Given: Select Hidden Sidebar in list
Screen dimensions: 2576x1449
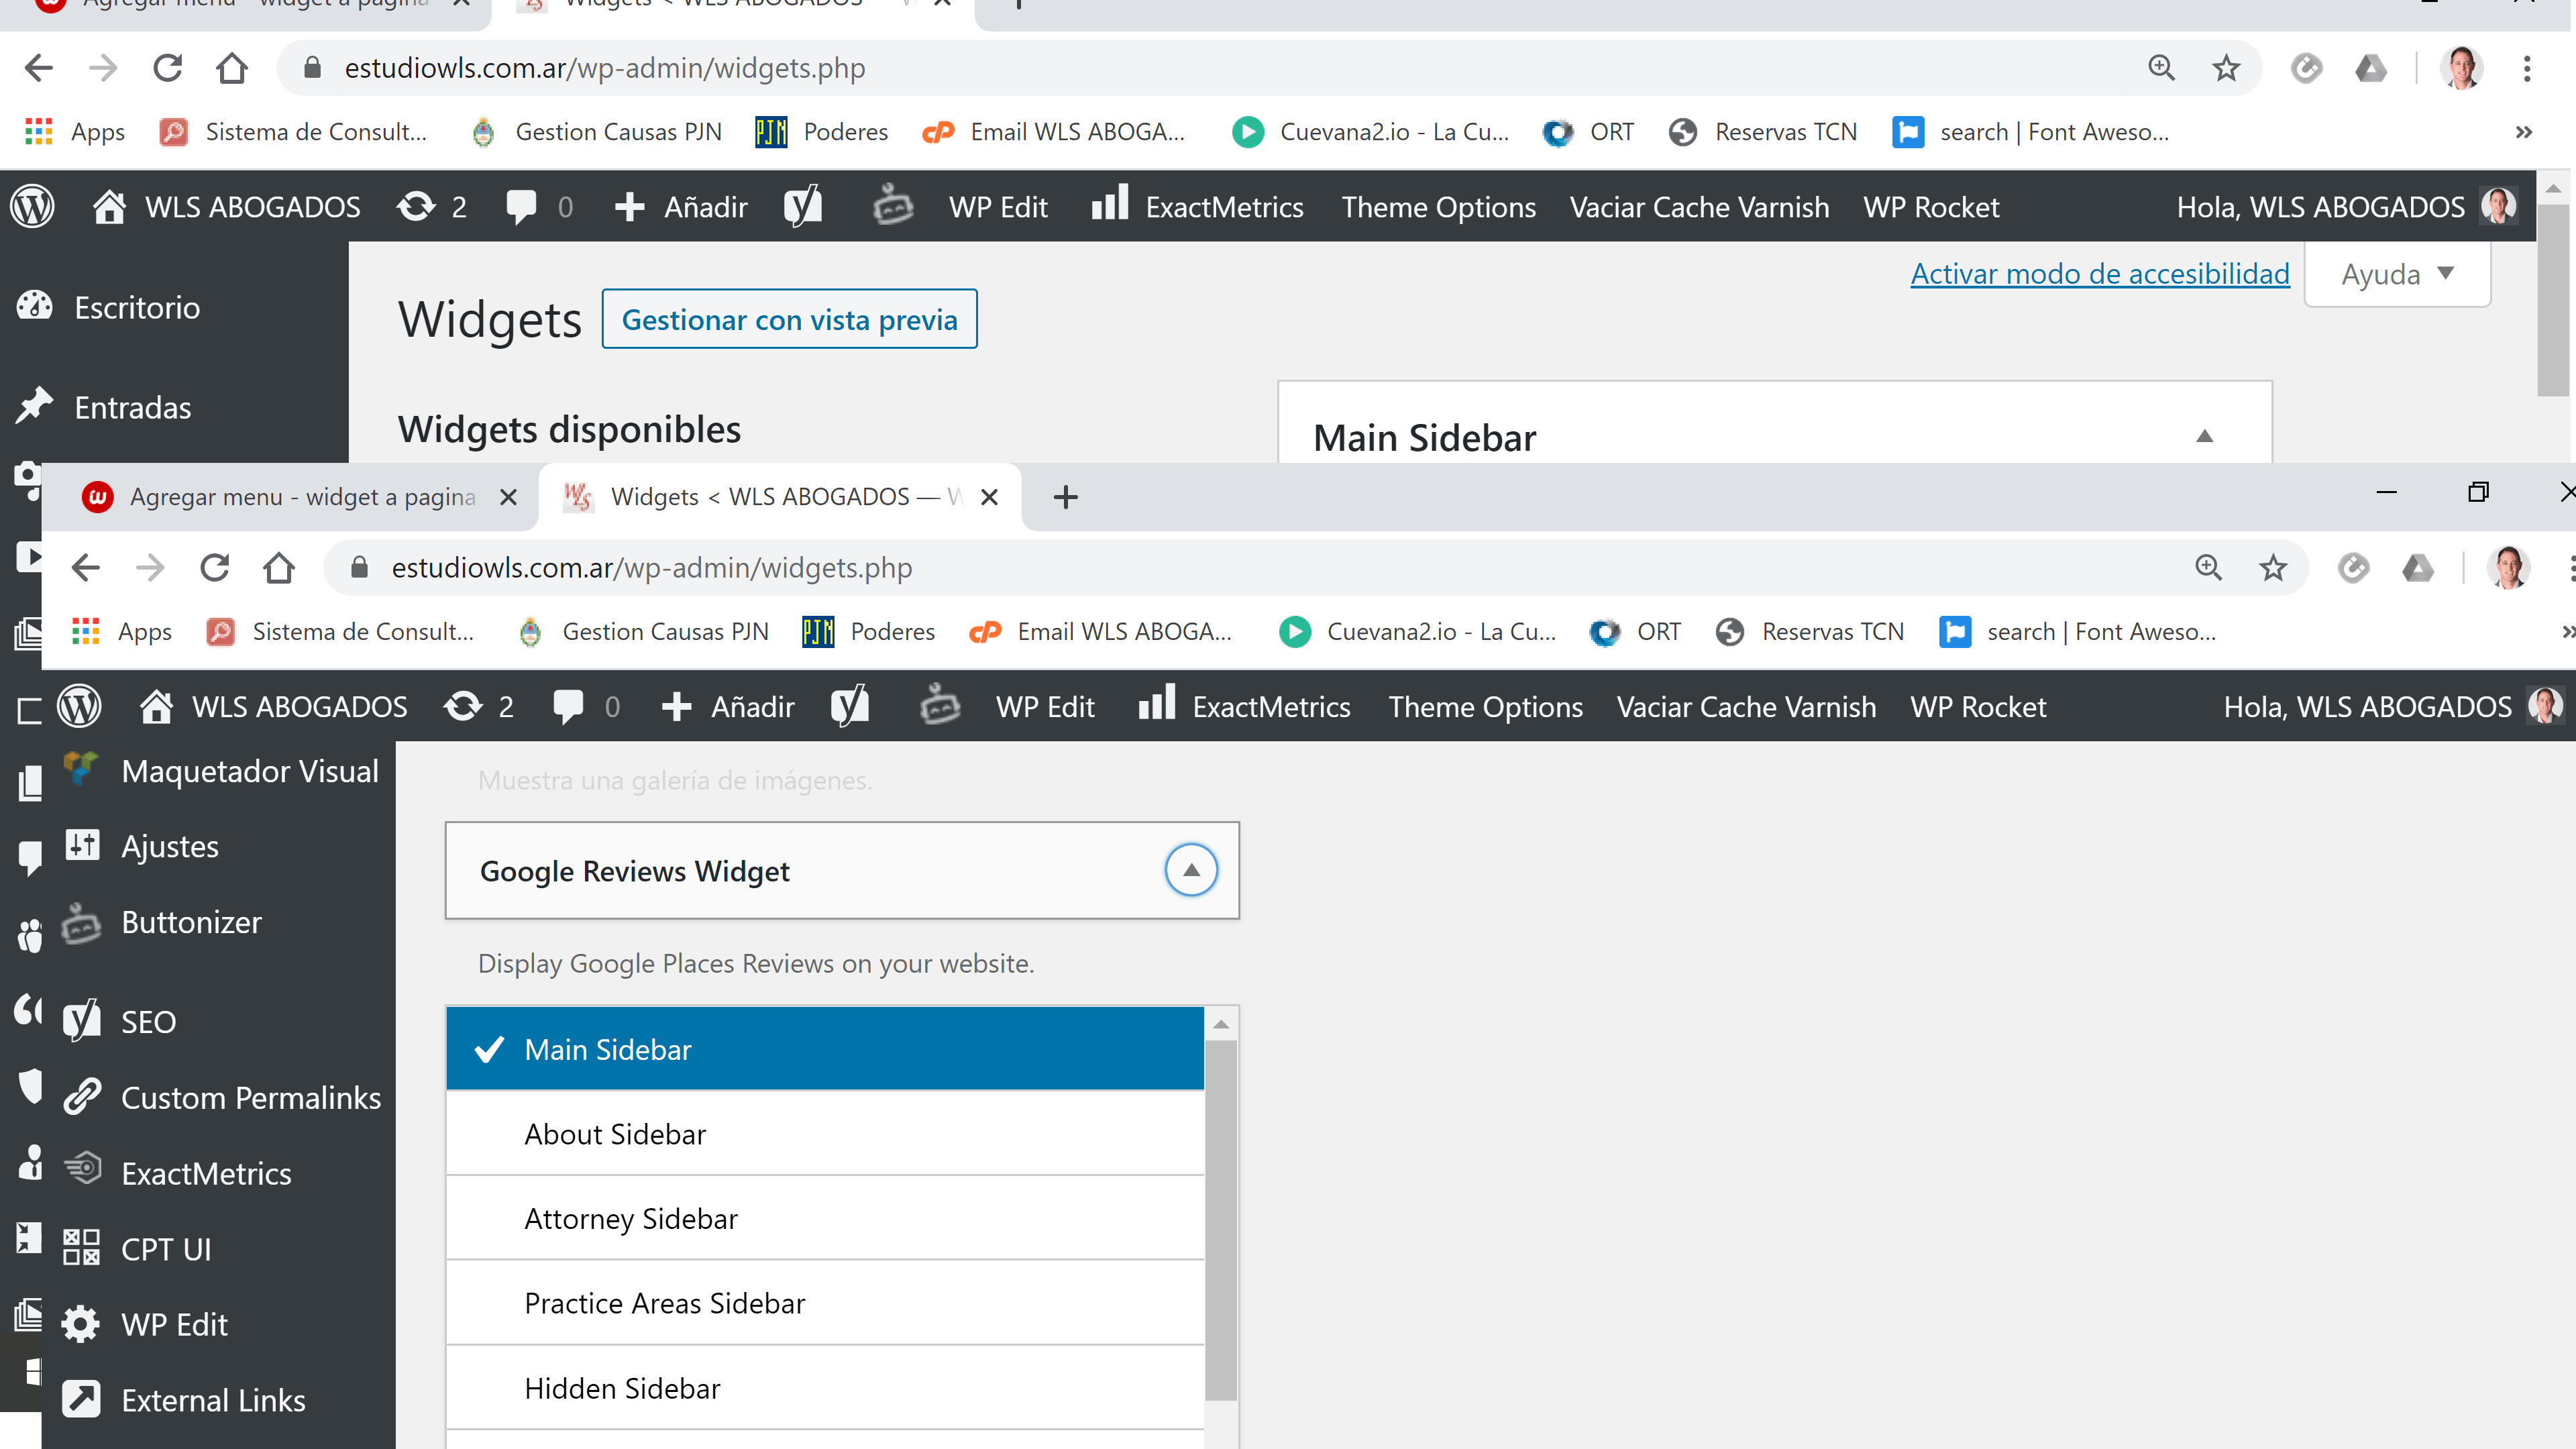Looking at the screenshot, I should click(825, 1388).
